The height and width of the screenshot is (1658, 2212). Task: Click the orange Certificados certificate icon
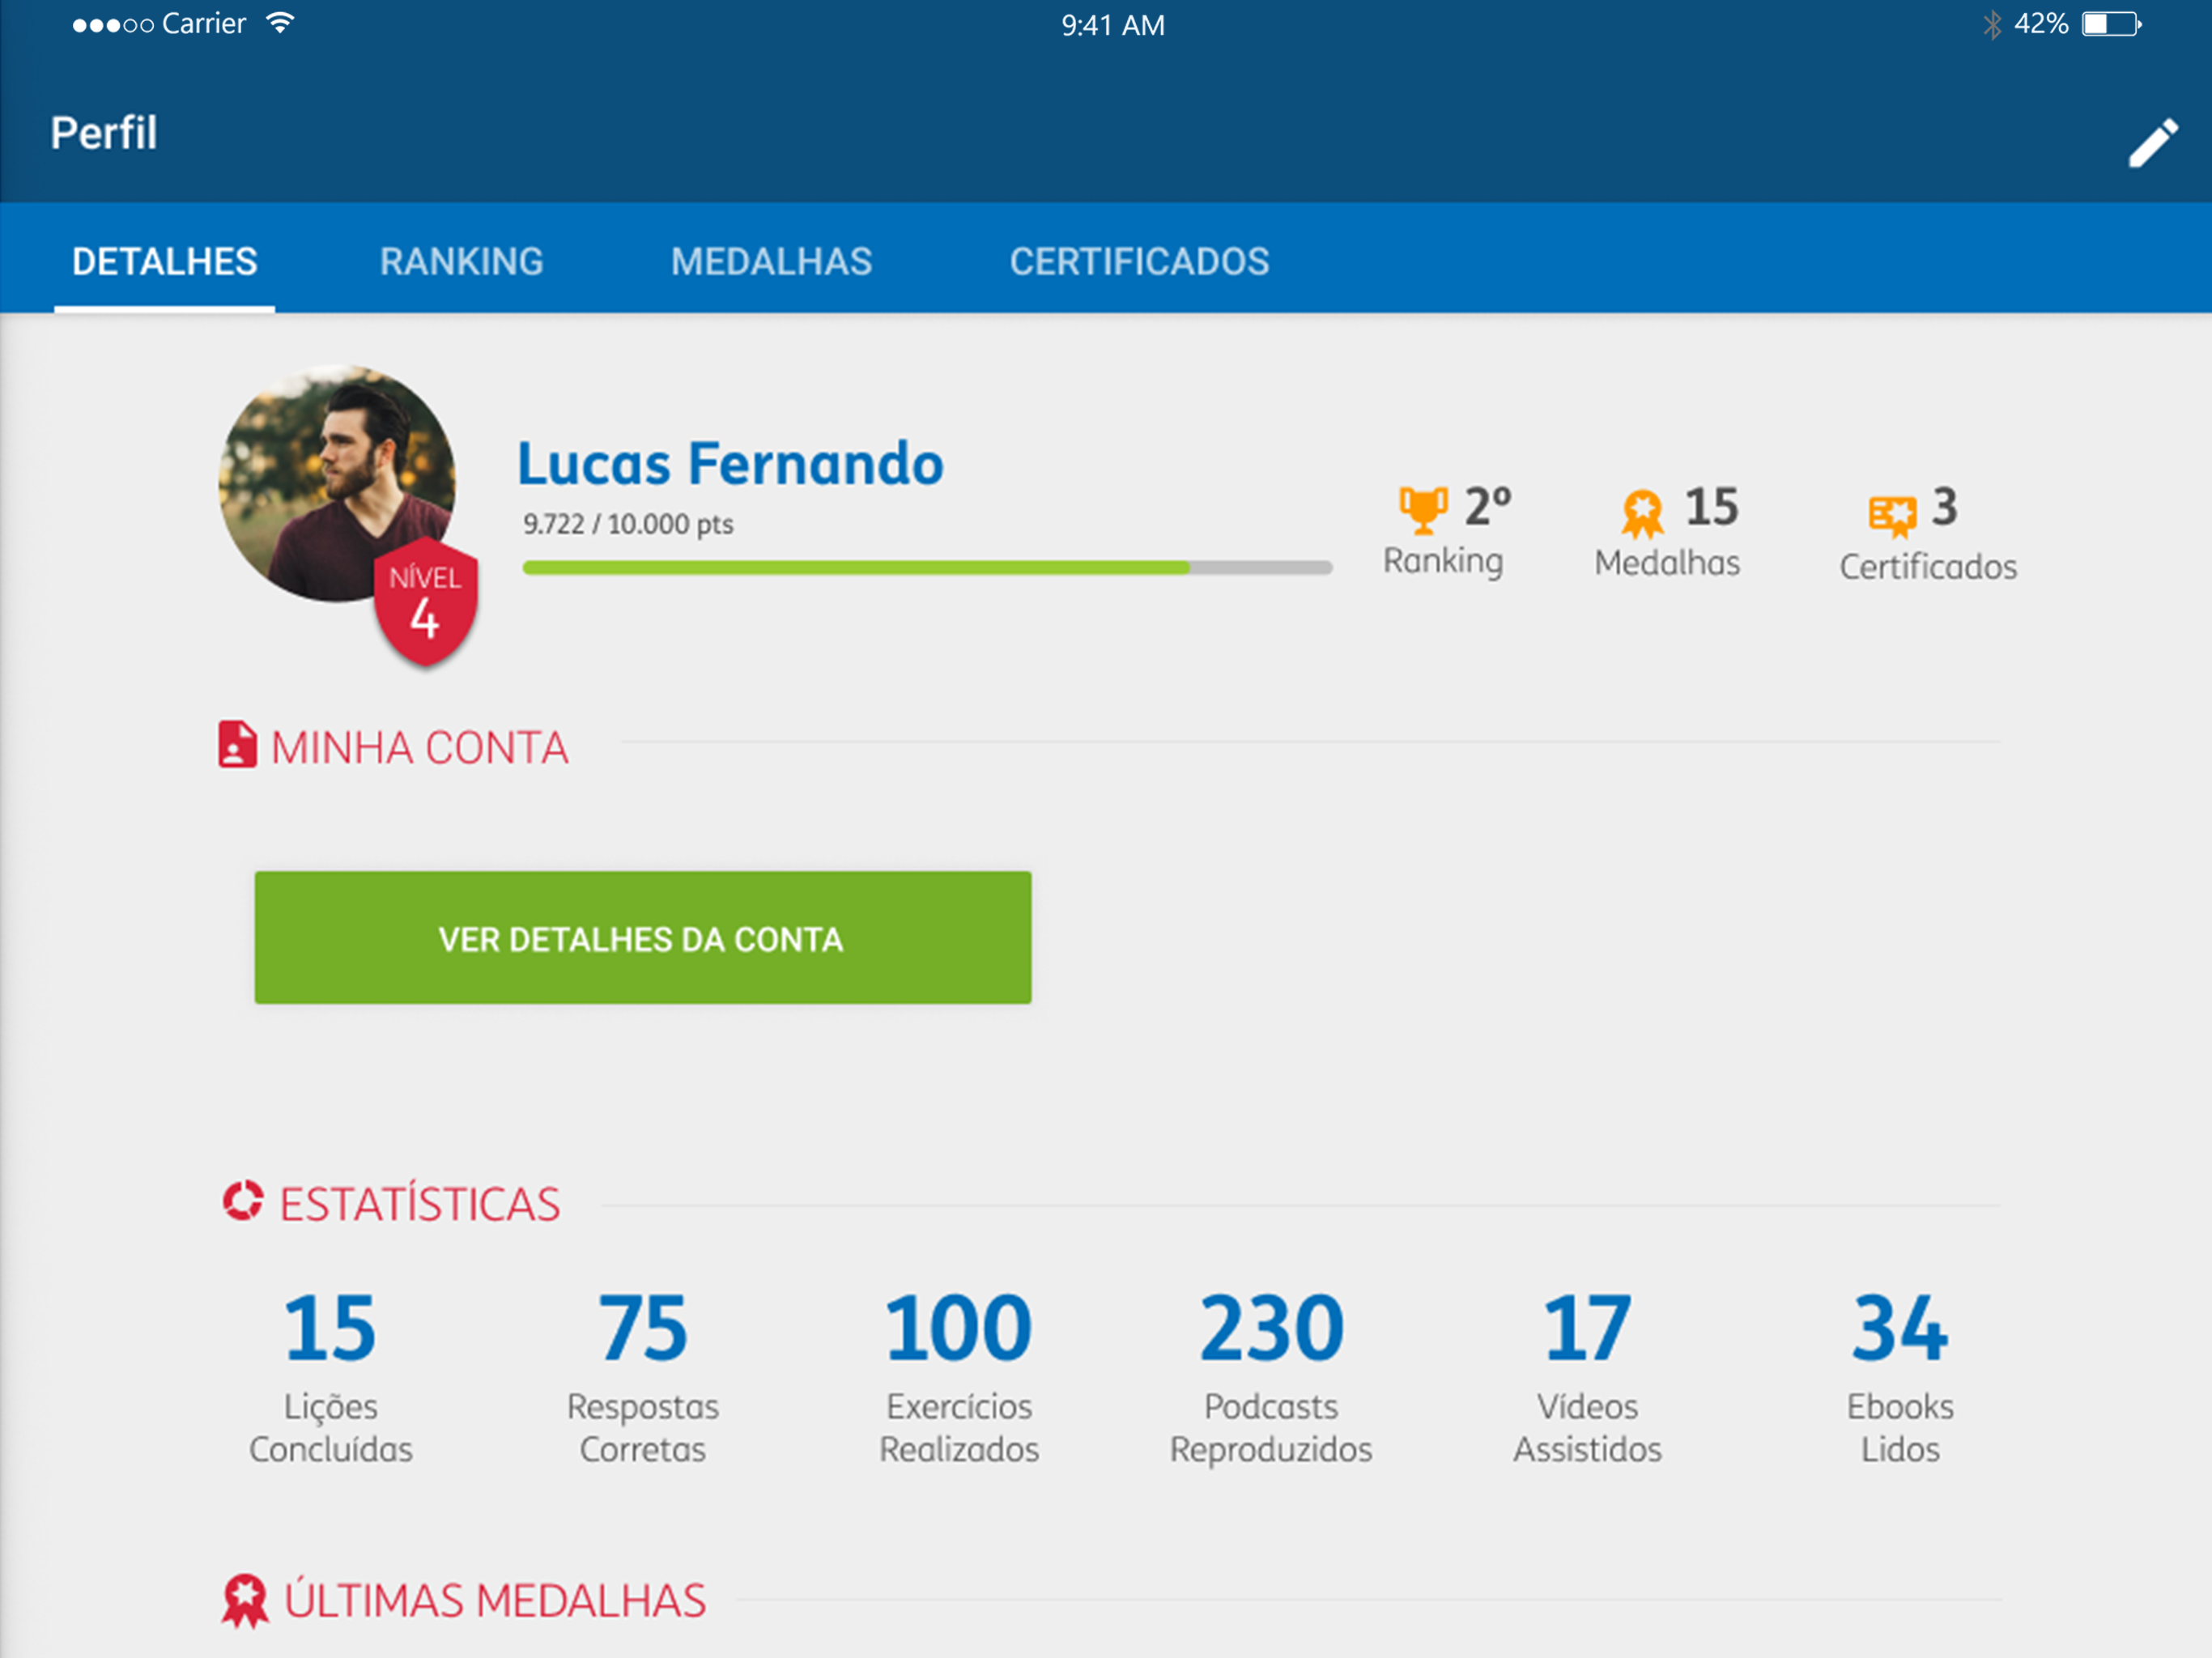coord(1891,515)
